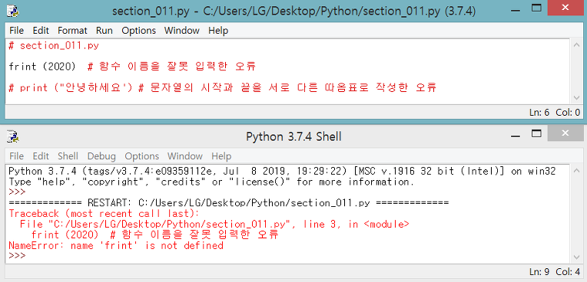Image resolution: width=587 pixels, height=282 pixels.
Task: Click Shell scrollbar up arrow
Action: point(577,170)
